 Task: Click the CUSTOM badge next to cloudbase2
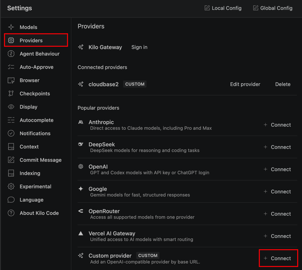[x=135, y=84]
